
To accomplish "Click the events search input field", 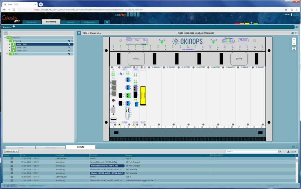I will 252,152.
